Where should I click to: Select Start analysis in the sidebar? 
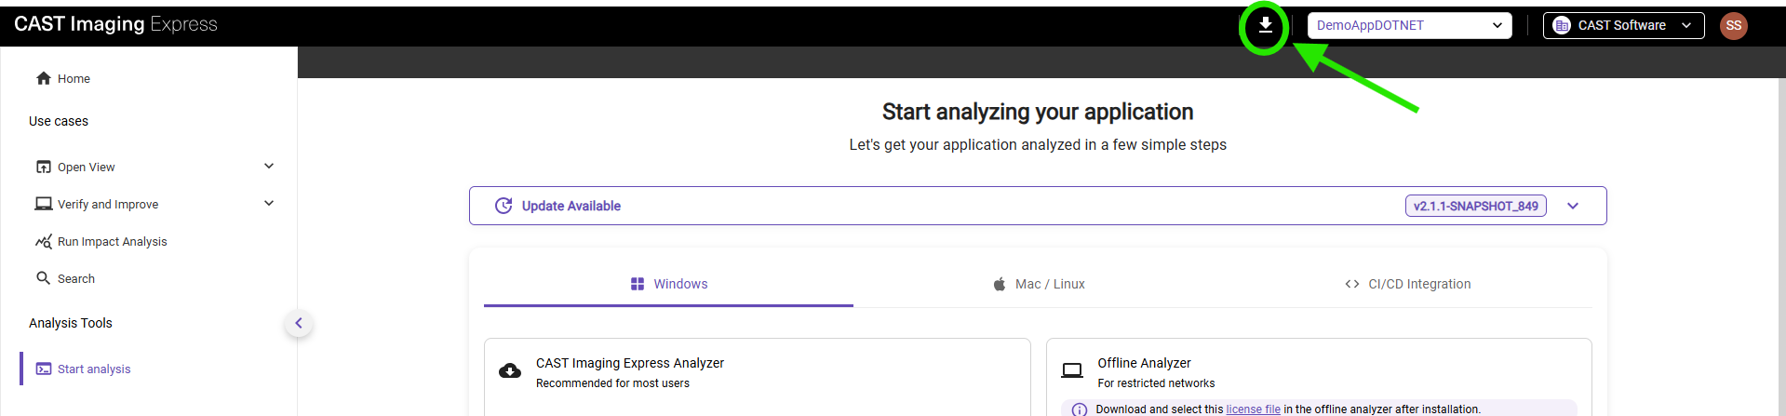click(93, 369)
